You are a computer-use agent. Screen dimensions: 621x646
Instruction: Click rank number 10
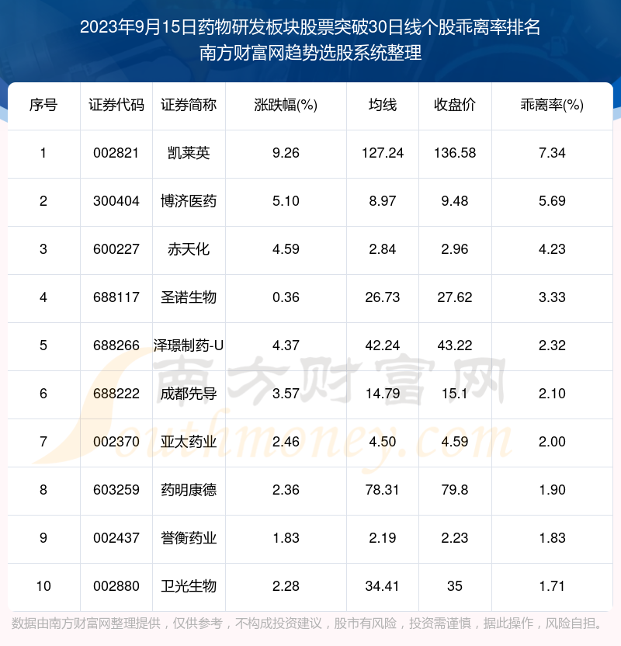click(x=43, y=586)
